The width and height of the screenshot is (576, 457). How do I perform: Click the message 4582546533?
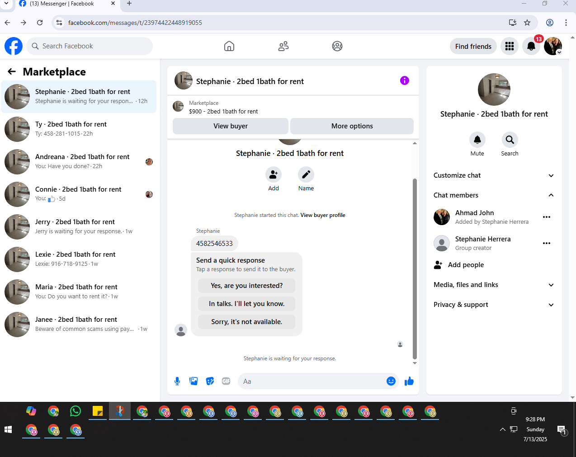pyautogui.click(x=214, y=244)
